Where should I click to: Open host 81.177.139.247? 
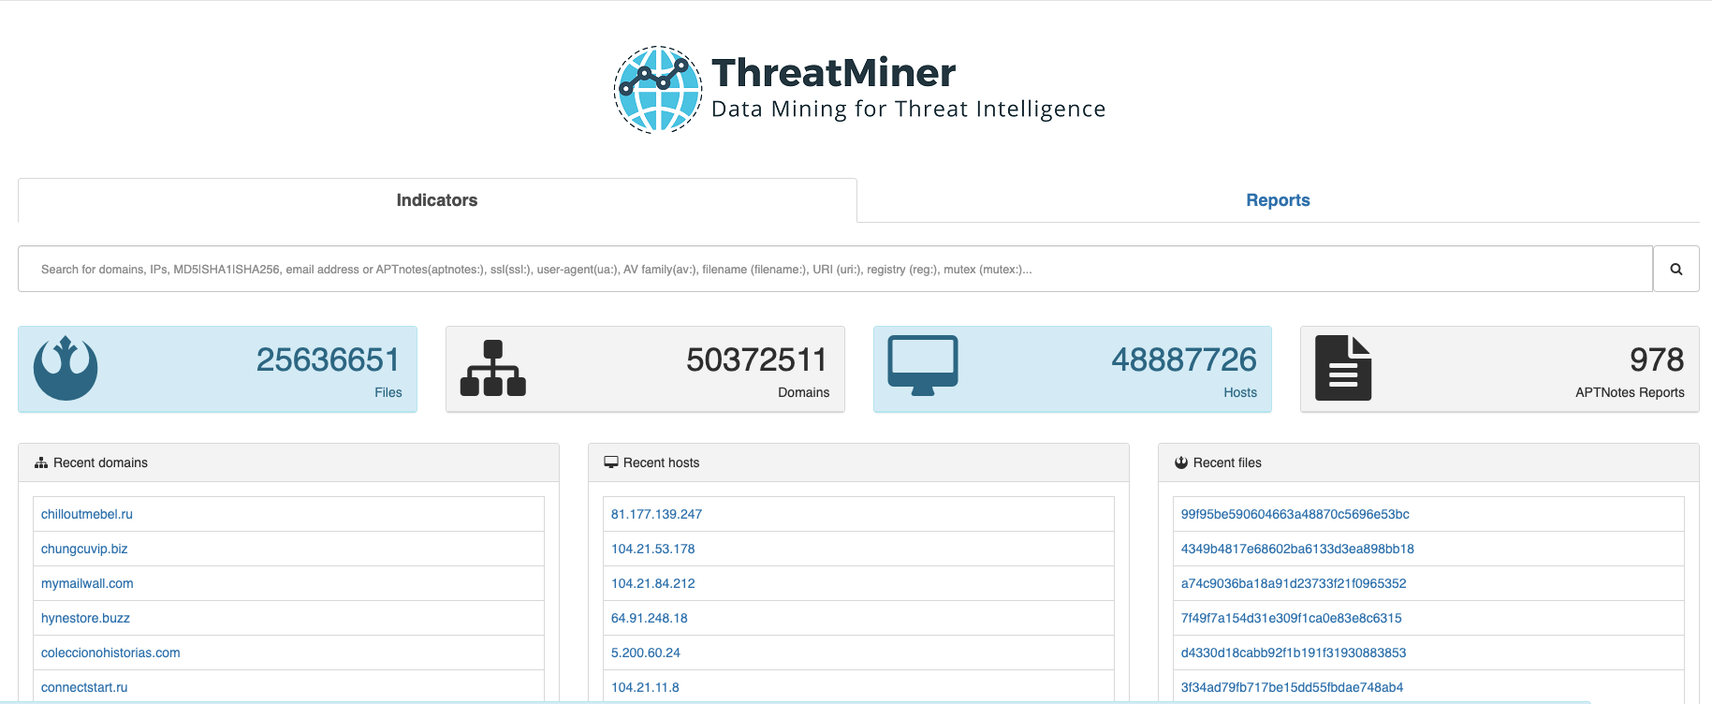click(x=656, y=514)
